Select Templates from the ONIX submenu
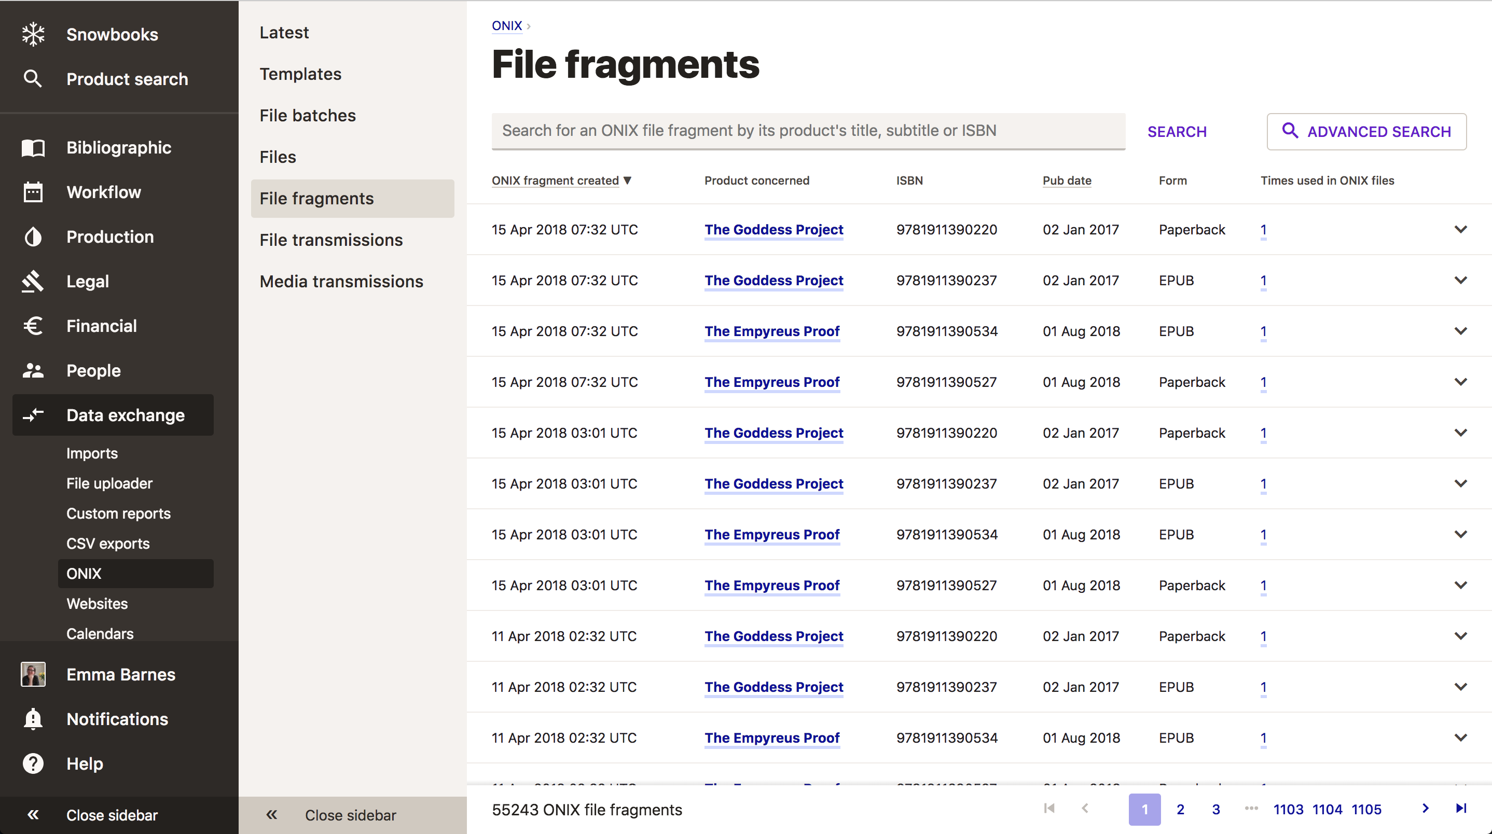This screenshot has height=834, width=1492. pyautogui.click(x=300, y=74)
